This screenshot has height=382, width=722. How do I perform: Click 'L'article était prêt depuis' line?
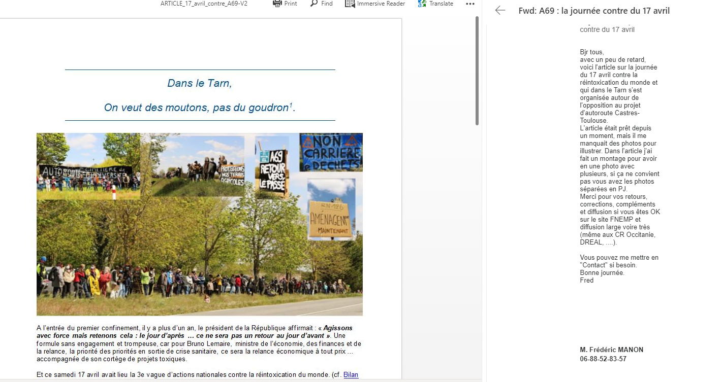[615, 128]
